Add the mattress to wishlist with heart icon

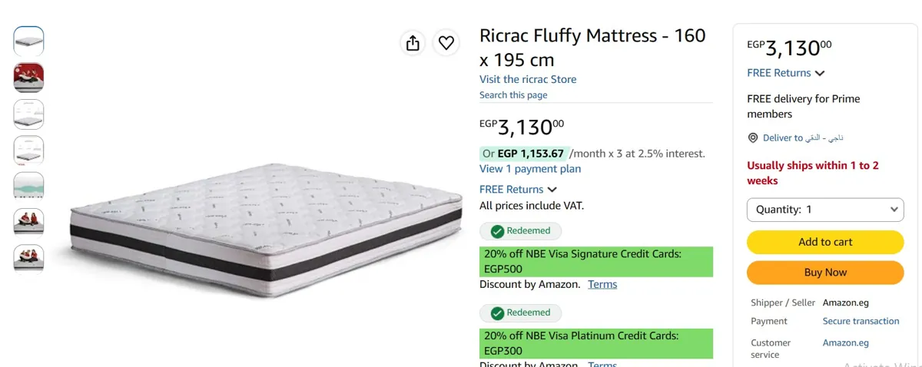click(x=446, y=43)
